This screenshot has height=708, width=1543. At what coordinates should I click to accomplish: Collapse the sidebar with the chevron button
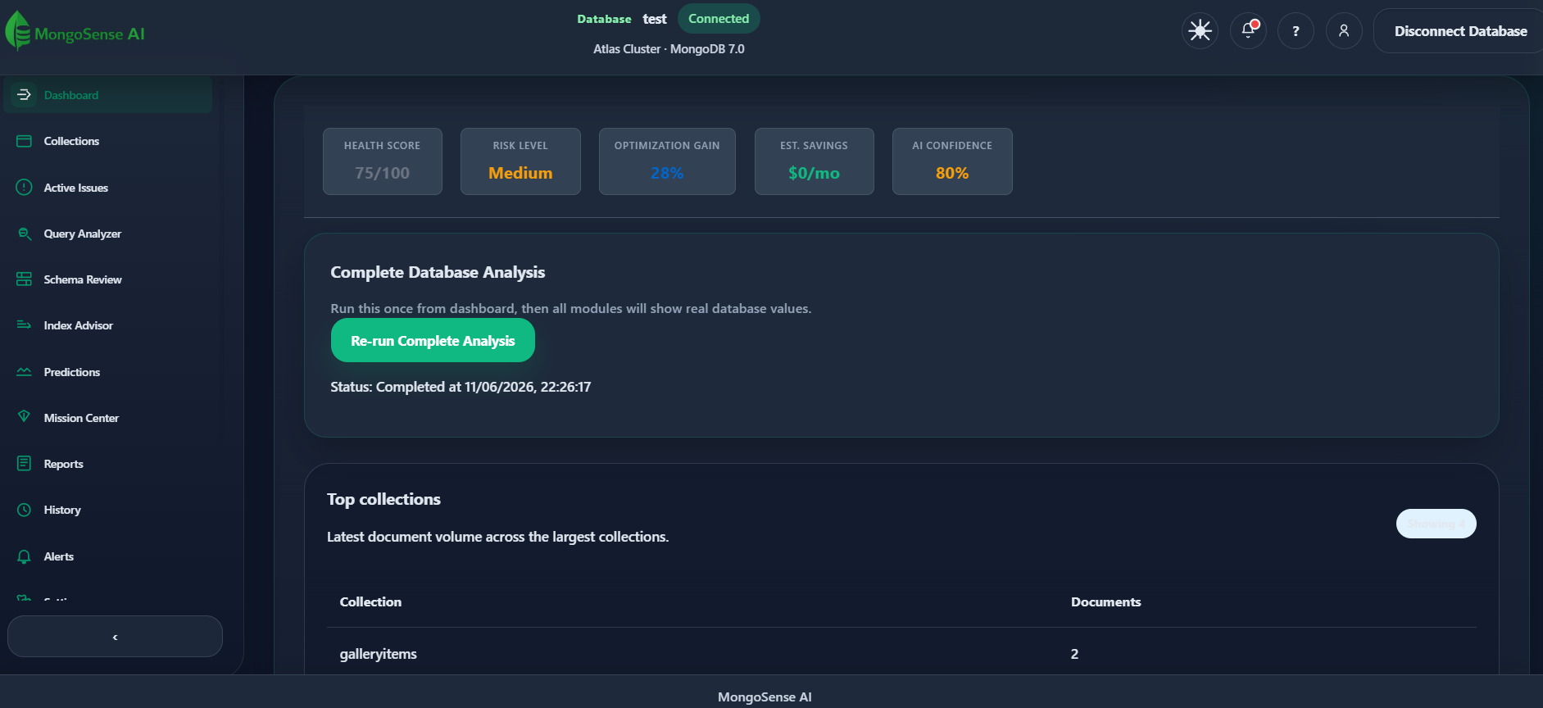[115, 637]
